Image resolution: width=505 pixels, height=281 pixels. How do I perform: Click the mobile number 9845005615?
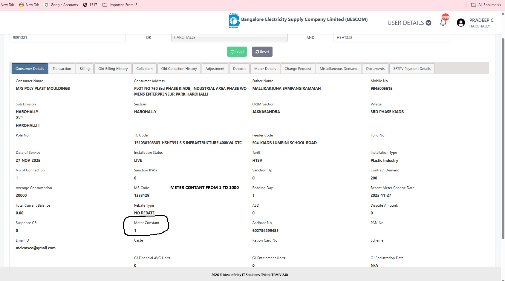click(381, 88)
